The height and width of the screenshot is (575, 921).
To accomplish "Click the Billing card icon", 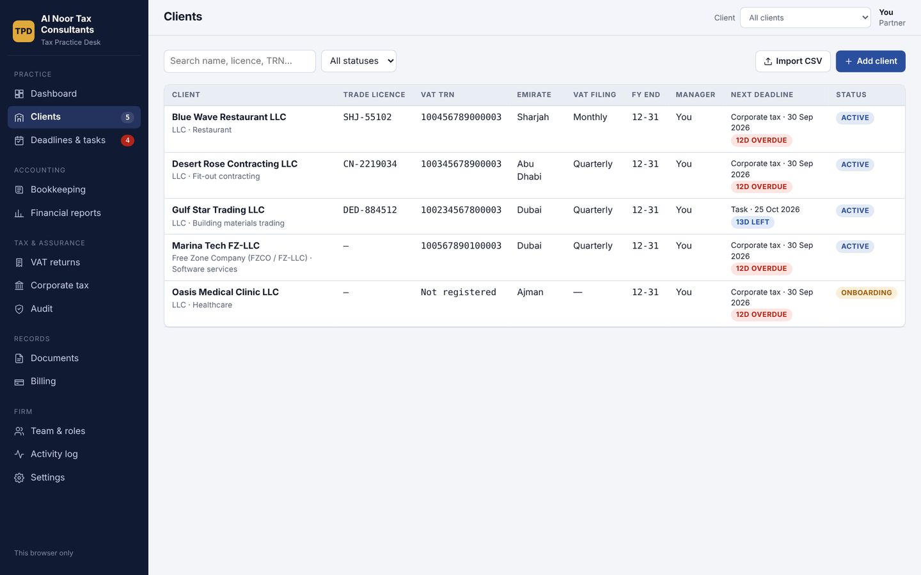I will pos(19,381).
